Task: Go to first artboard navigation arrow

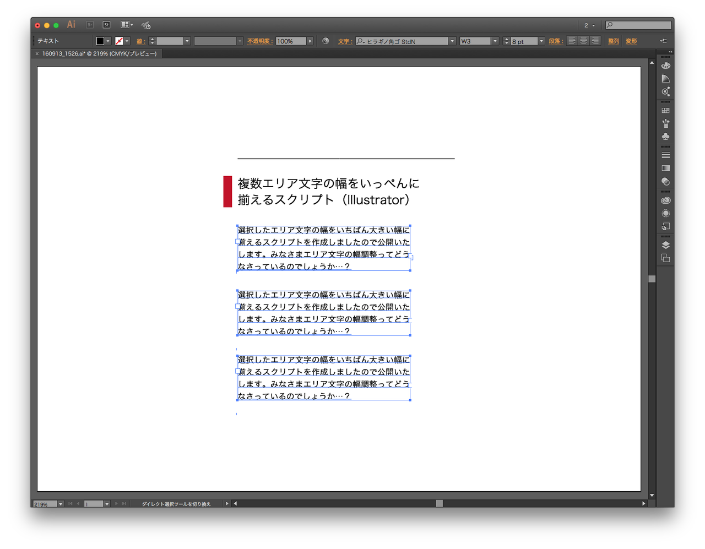Action: (70, 503)
